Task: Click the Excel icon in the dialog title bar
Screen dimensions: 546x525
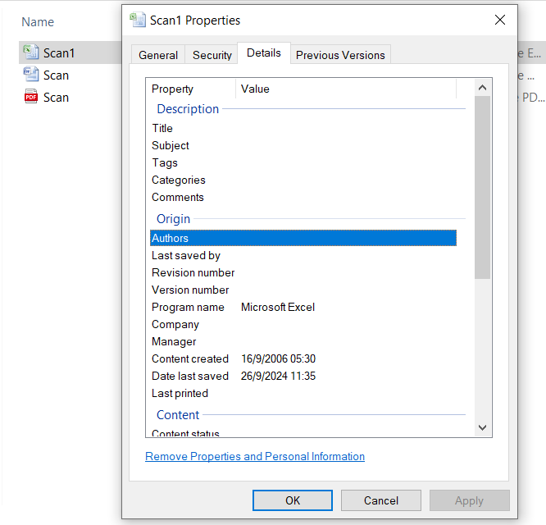Action: 138,20
